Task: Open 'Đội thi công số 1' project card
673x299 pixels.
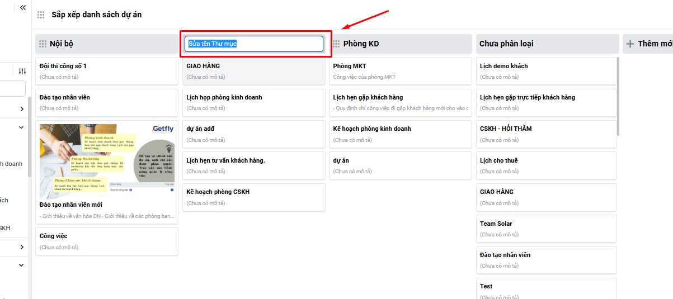Action: coord(106,71)
